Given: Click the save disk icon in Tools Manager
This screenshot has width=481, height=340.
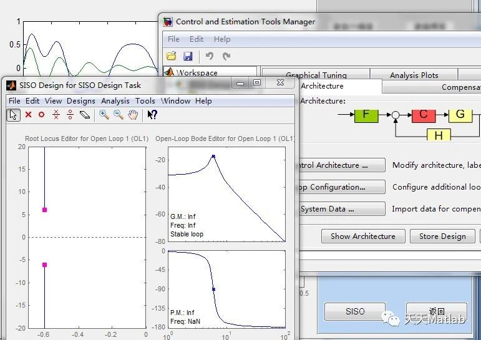Looking at the screenshot, I should point(188,56).
